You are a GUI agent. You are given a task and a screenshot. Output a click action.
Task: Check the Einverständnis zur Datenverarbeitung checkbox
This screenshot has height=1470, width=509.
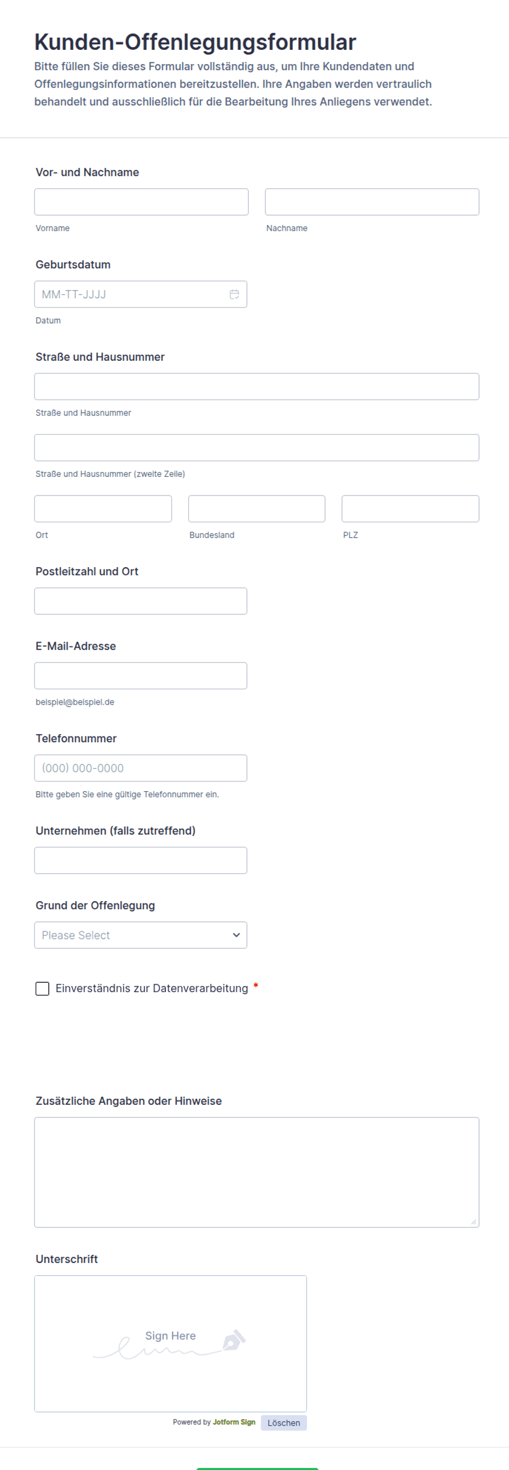pos(42,988)
